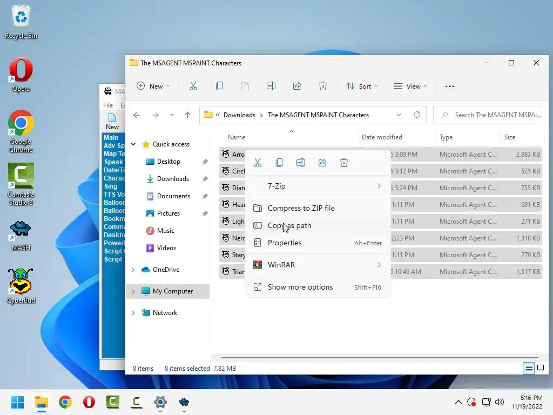Select MASH desktop shortcut
This screenshot has height=415, width=553.
tap(21, 236)
